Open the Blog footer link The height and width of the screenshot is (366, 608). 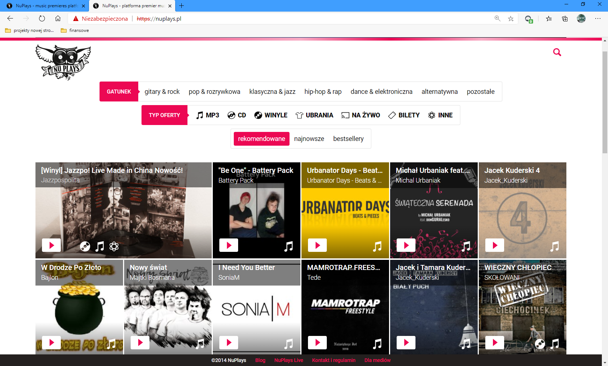click(x=260, y=360)
